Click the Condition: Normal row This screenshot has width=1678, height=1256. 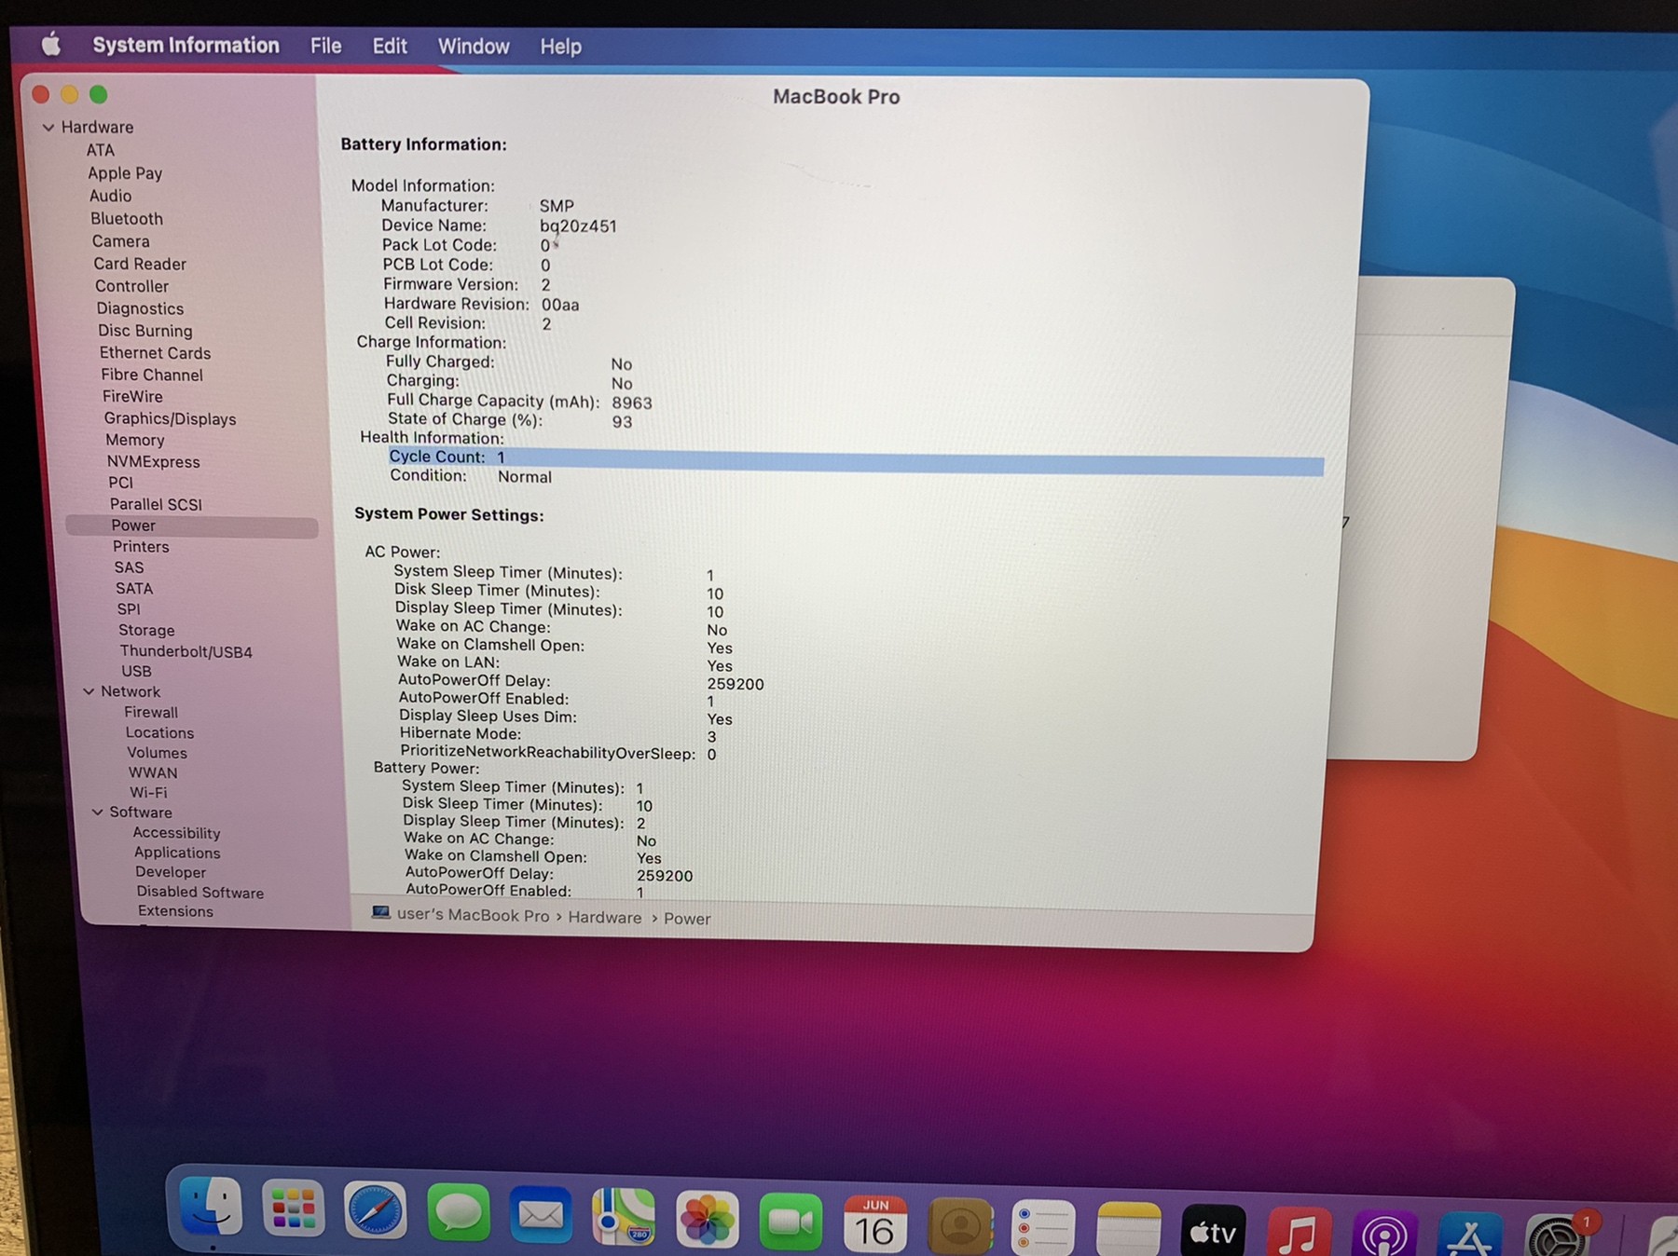coord(471,476)
